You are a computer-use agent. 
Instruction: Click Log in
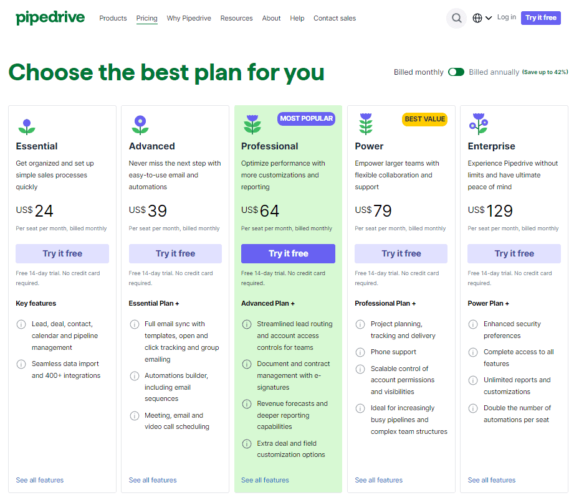point(506,17)
